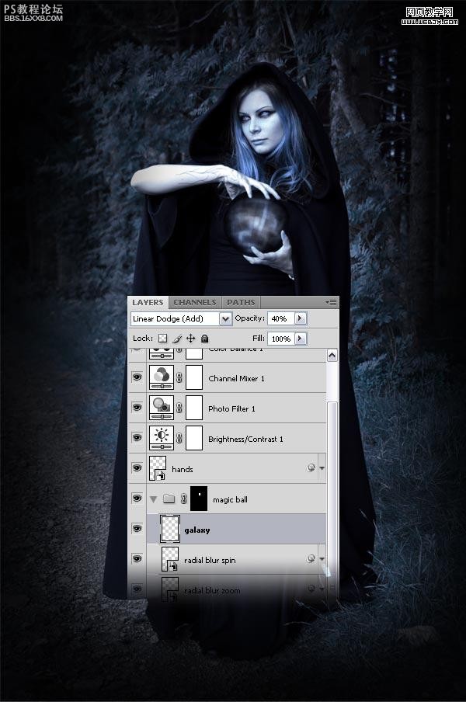Open the Layers panel options menu
Viewport: 466px width, 702px height.
[332, 303]
